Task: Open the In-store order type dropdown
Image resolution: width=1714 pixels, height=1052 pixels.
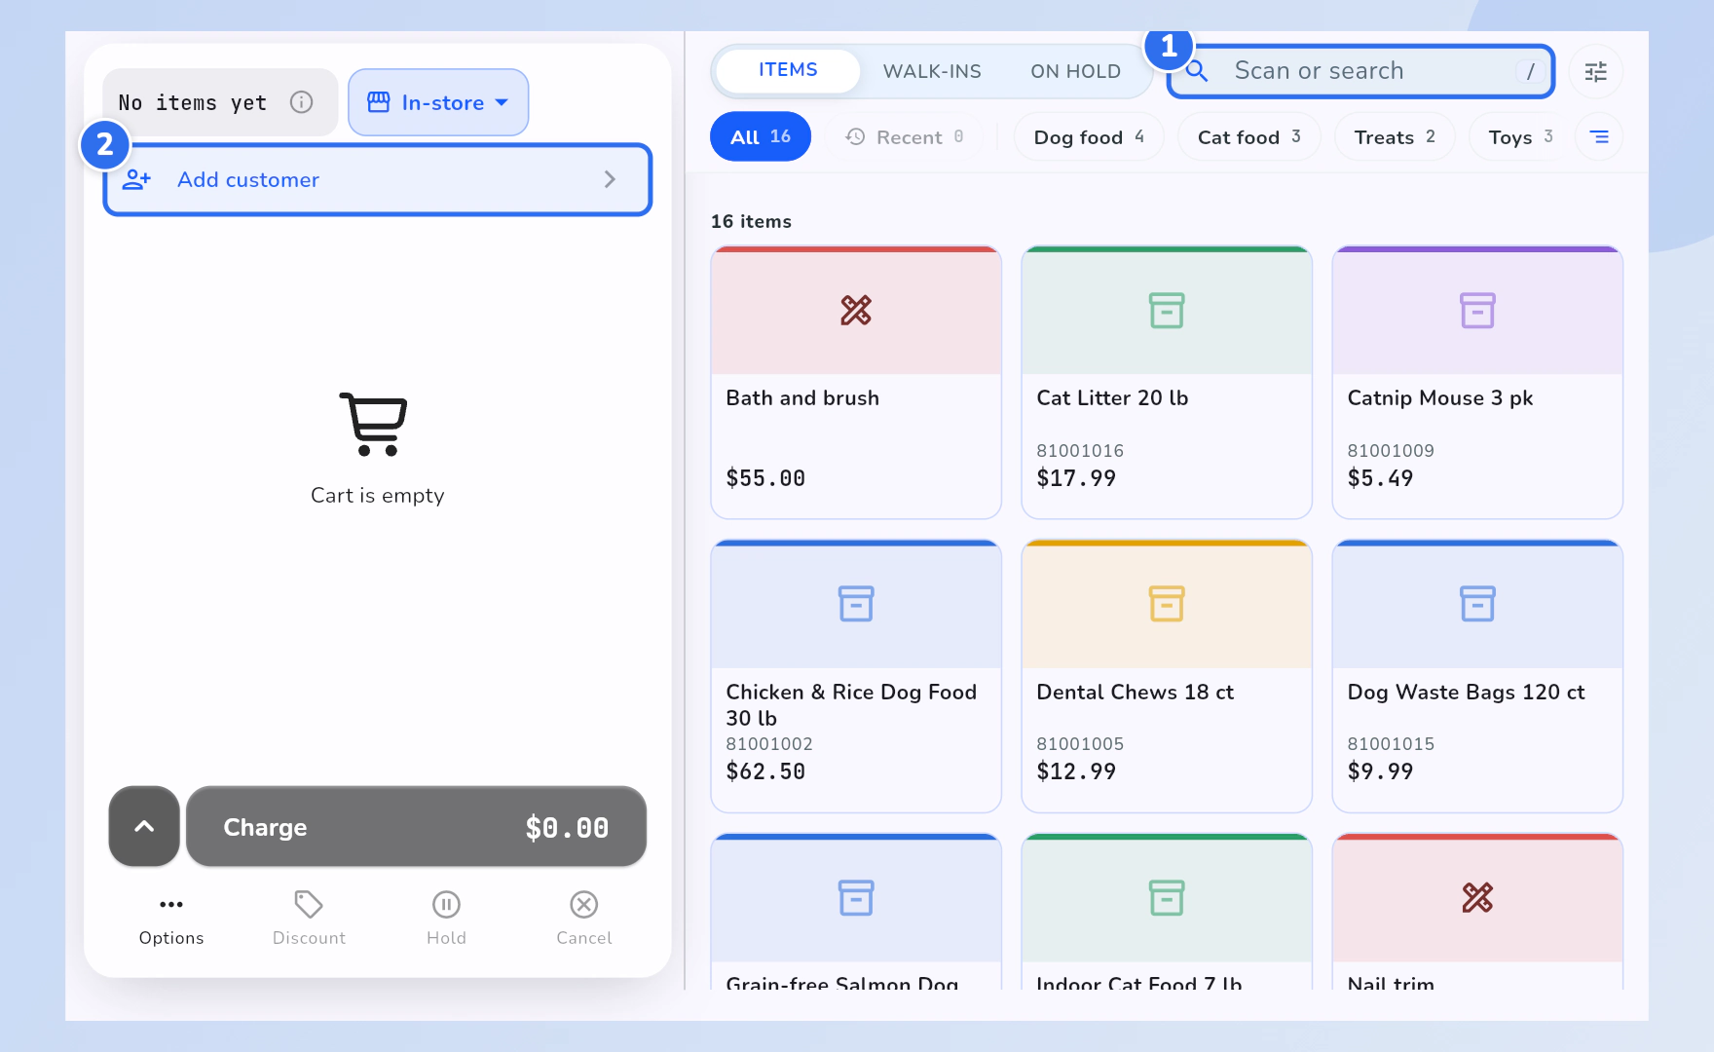Action: (x=438, y=102)
